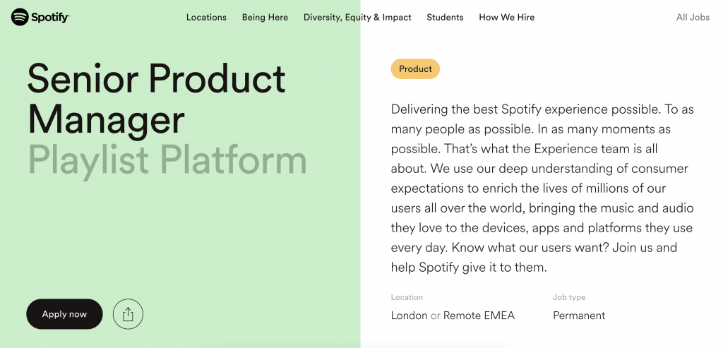Image resolution: width=723 pixels, height=348 pixels.
Task: Click the Spotify wordmark text
Action: (x=50, y=17)
